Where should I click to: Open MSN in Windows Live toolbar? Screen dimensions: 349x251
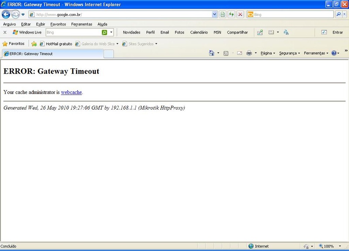pos(217,32)
